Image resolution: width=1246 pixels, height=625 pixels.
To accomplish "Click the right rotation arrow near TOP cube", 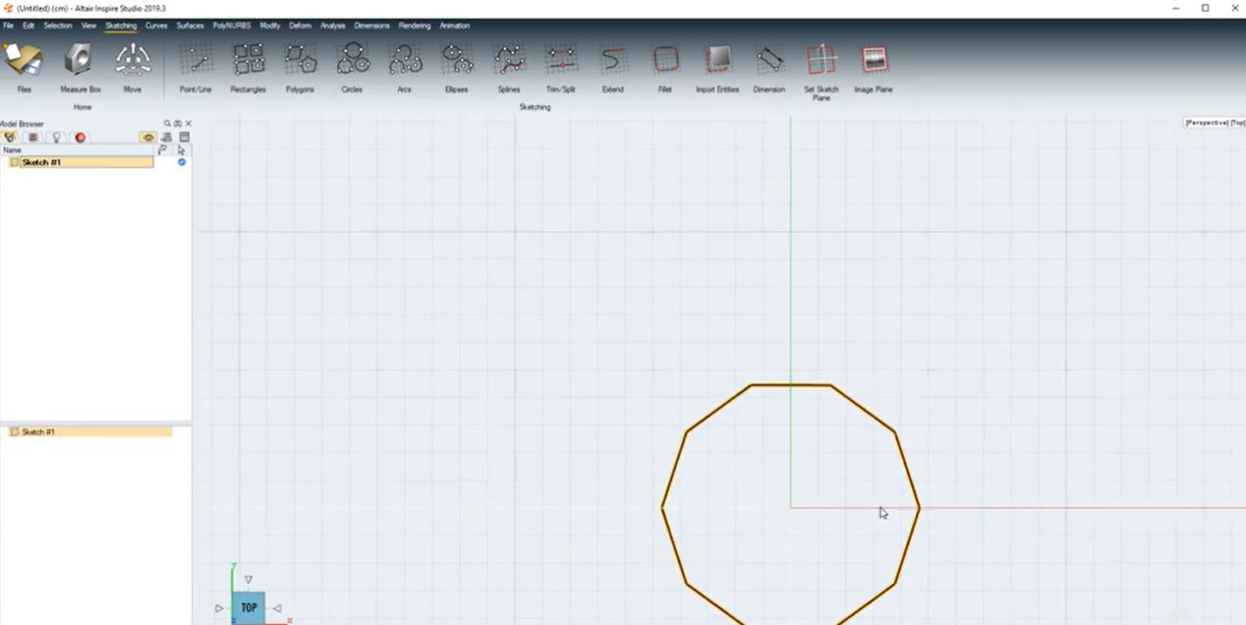I will (x=277, y=607).
